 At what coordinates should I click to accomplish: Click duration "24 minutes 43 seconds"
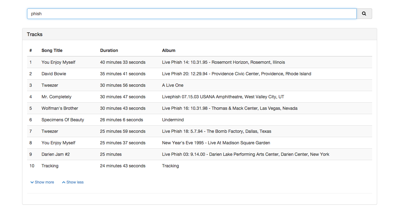(x=123, y=166)
